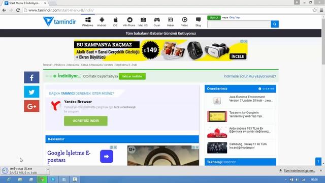Click the taskbar clock
The image size is (325, 183).
click(x=314, y=179)
